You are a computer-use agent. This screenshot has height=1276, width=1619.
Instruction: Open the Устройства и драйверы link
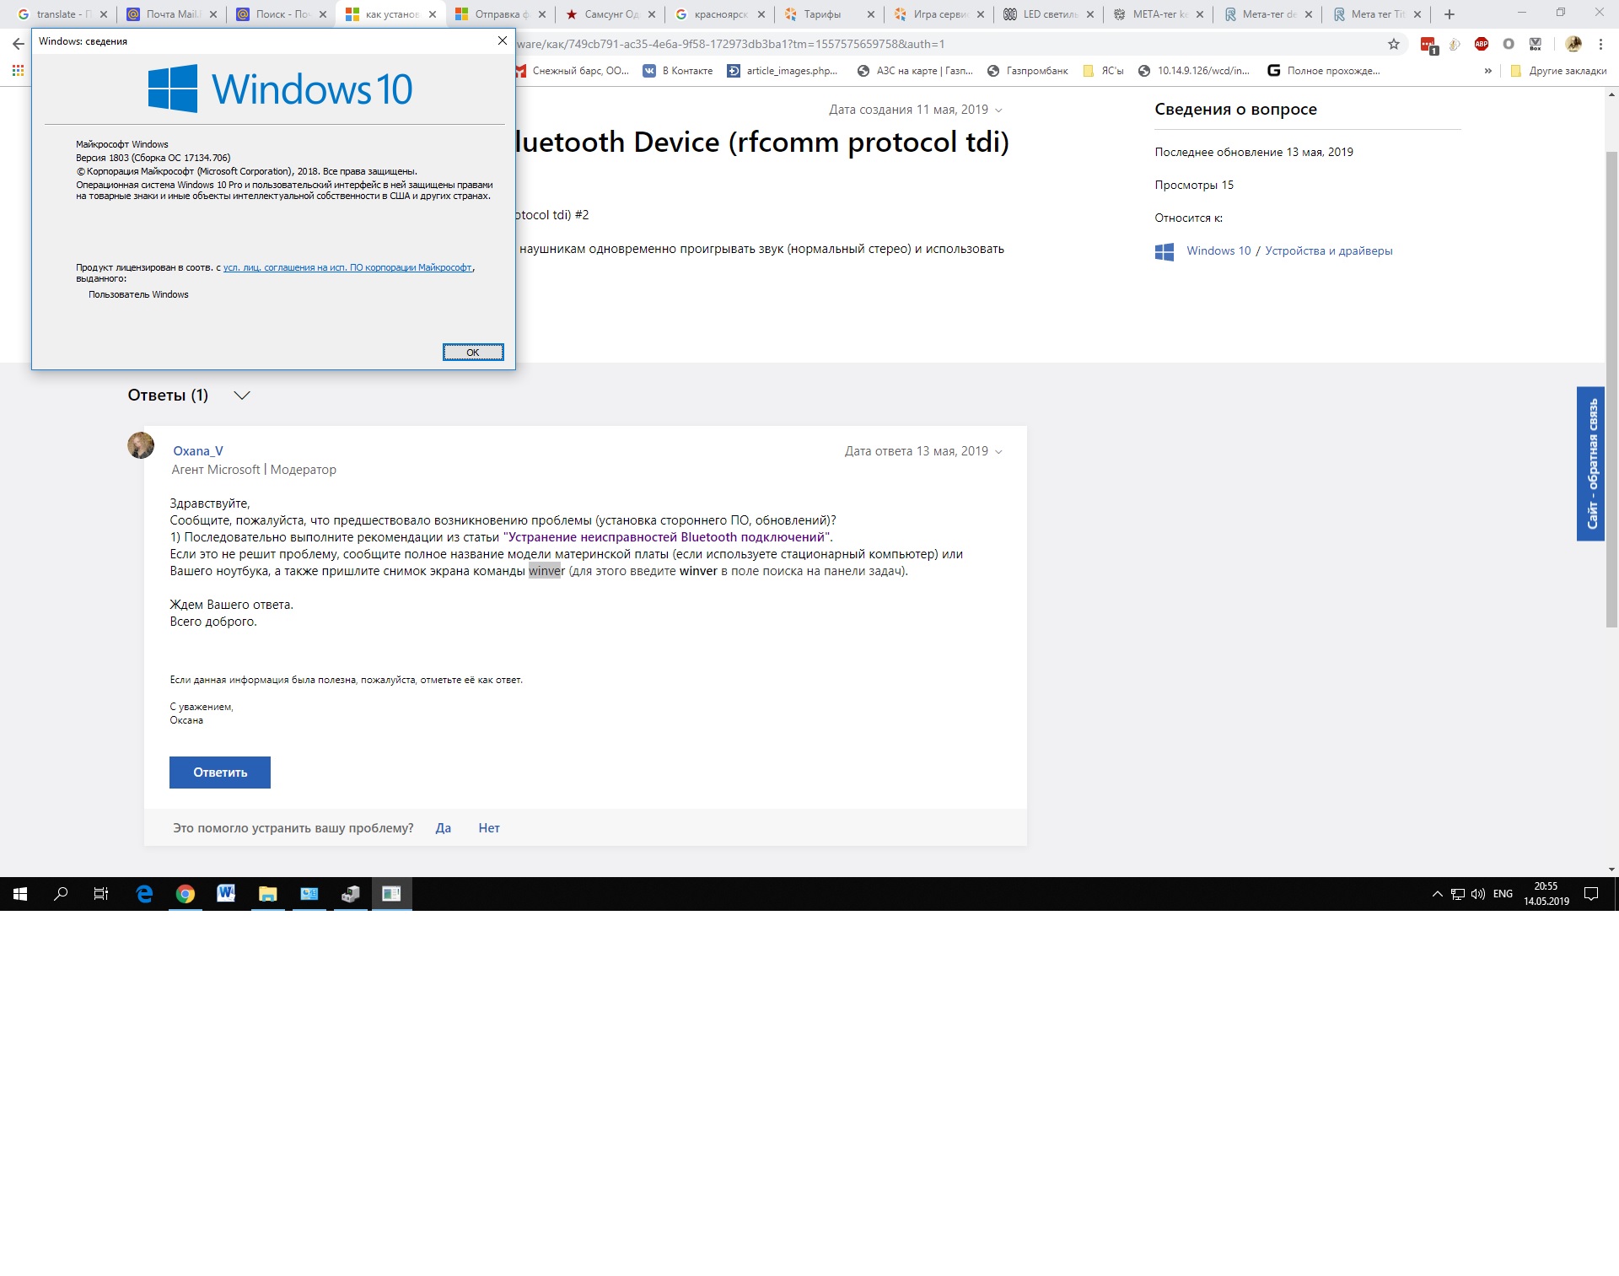[x=1329, y=250]
